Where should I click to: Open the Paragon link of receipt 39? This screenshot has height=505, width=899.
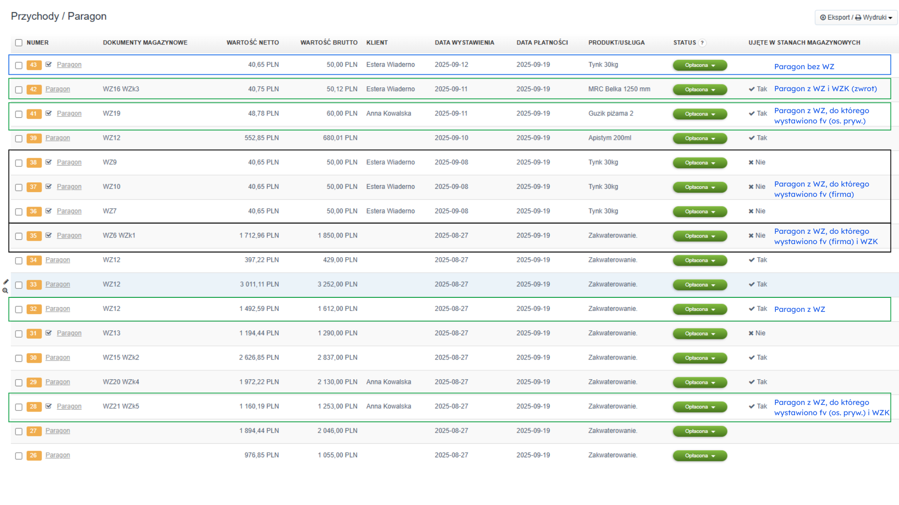(58, 138)
